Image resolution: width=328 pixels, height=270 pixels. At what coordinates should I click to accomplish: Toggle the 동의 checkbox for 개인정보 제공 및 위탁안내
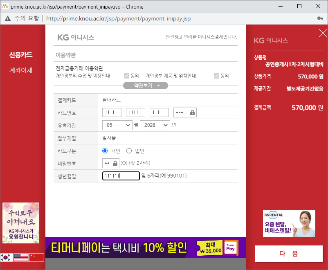tap(216, 75)
